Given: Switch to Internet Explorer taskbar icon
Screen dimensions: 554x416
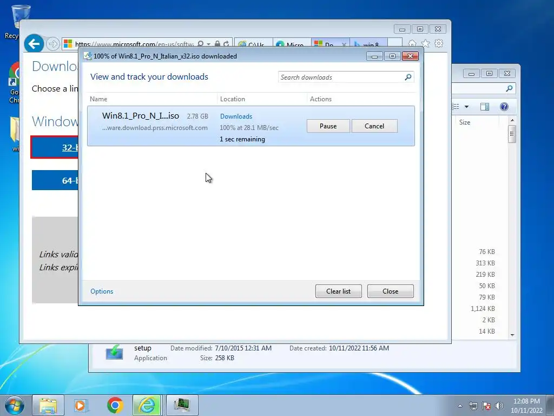Looking at the screenshot, I should click(x=147, y=405).
